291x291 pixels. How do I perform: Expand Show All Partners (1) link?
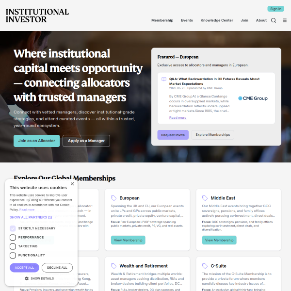point(33,217)
